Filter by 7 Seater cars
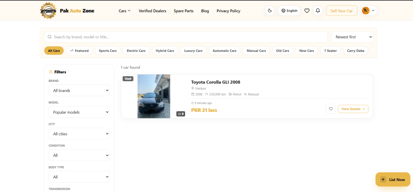 tap(331, 51)
